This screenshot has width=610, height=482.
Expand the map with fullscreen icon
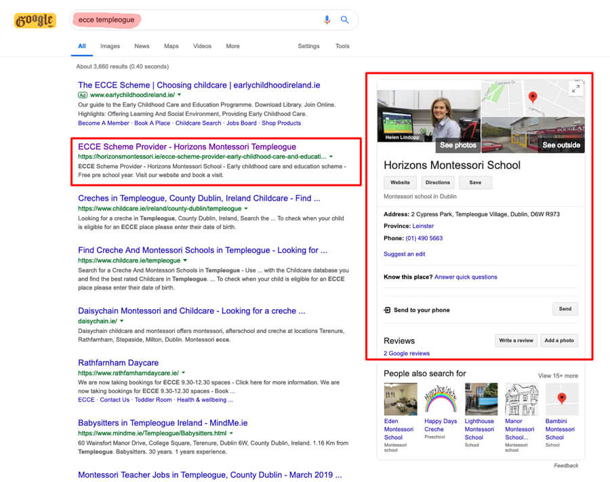[575, 89]
